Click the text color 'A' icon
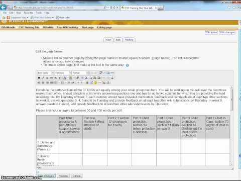 pos(65,78)
